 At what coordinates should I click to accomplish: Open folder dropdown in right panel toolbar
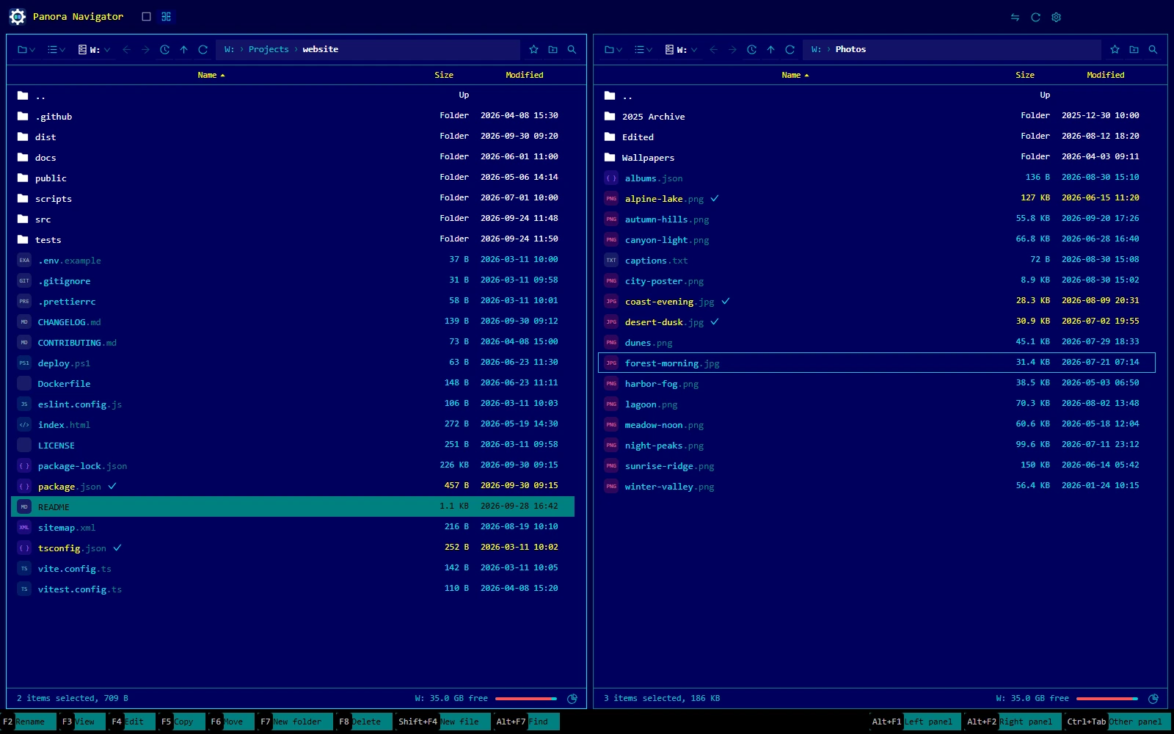pos(613,49)
